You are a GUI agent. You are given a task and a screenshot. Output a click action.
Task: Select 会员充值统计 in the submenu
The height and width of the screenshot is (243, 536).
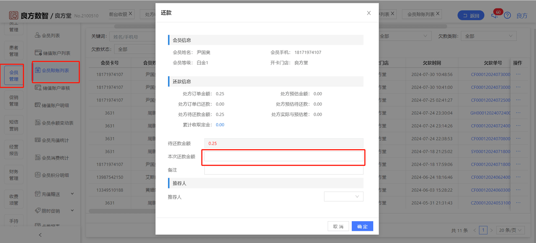(55, 140)
